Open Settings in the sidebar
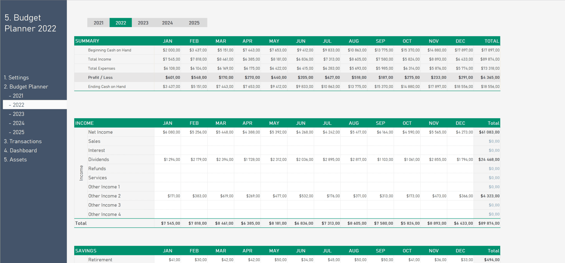This screenshot has height=263, width=565. (x=16, y=78)
